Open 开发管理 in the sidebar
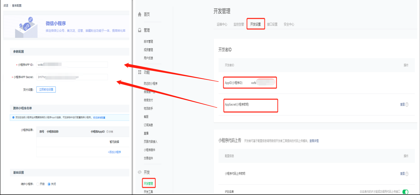This screenshot has height=195, width=420. (148, 184)
